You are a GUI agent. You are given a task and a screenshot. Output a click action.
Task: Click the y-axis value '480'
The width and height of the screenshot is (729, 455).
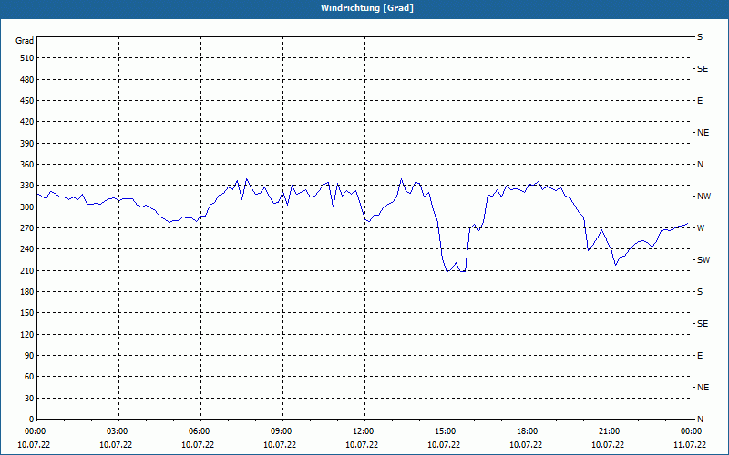(27, 80)
